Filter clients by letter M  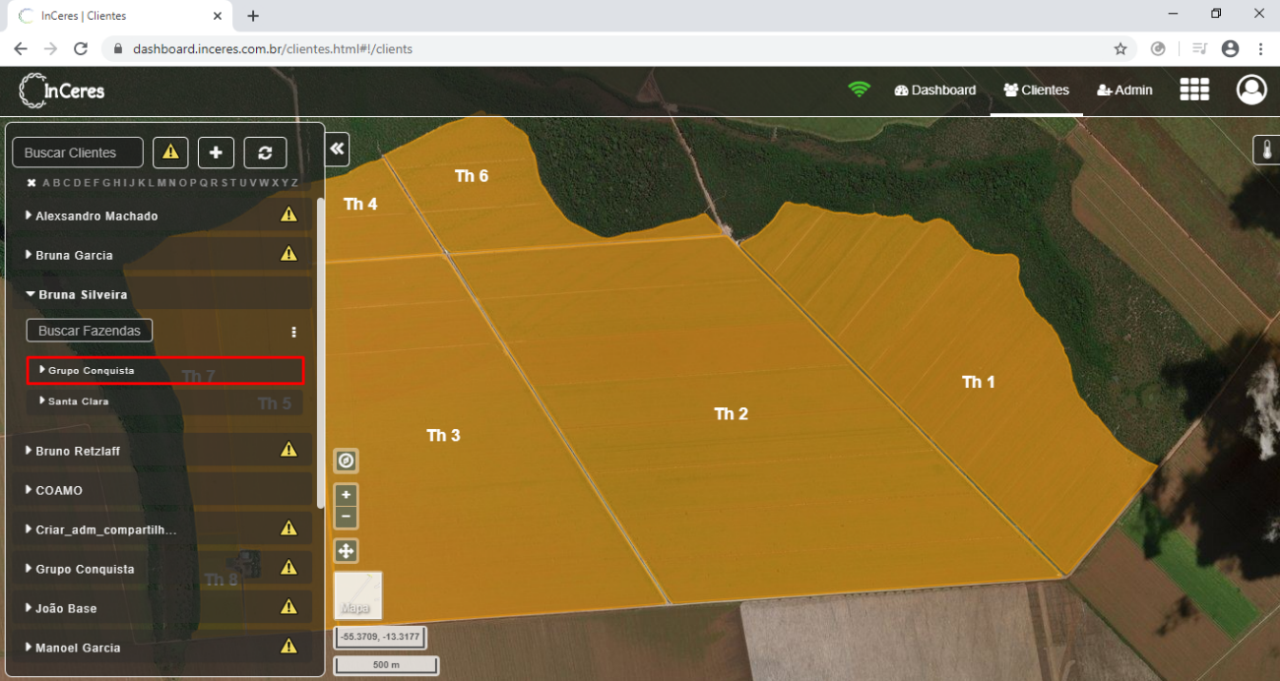click(x=162, y=183)
